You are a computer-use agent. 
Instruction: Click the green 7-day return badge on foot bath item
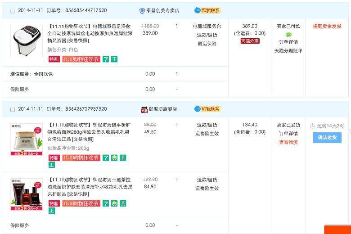[106, 59]
